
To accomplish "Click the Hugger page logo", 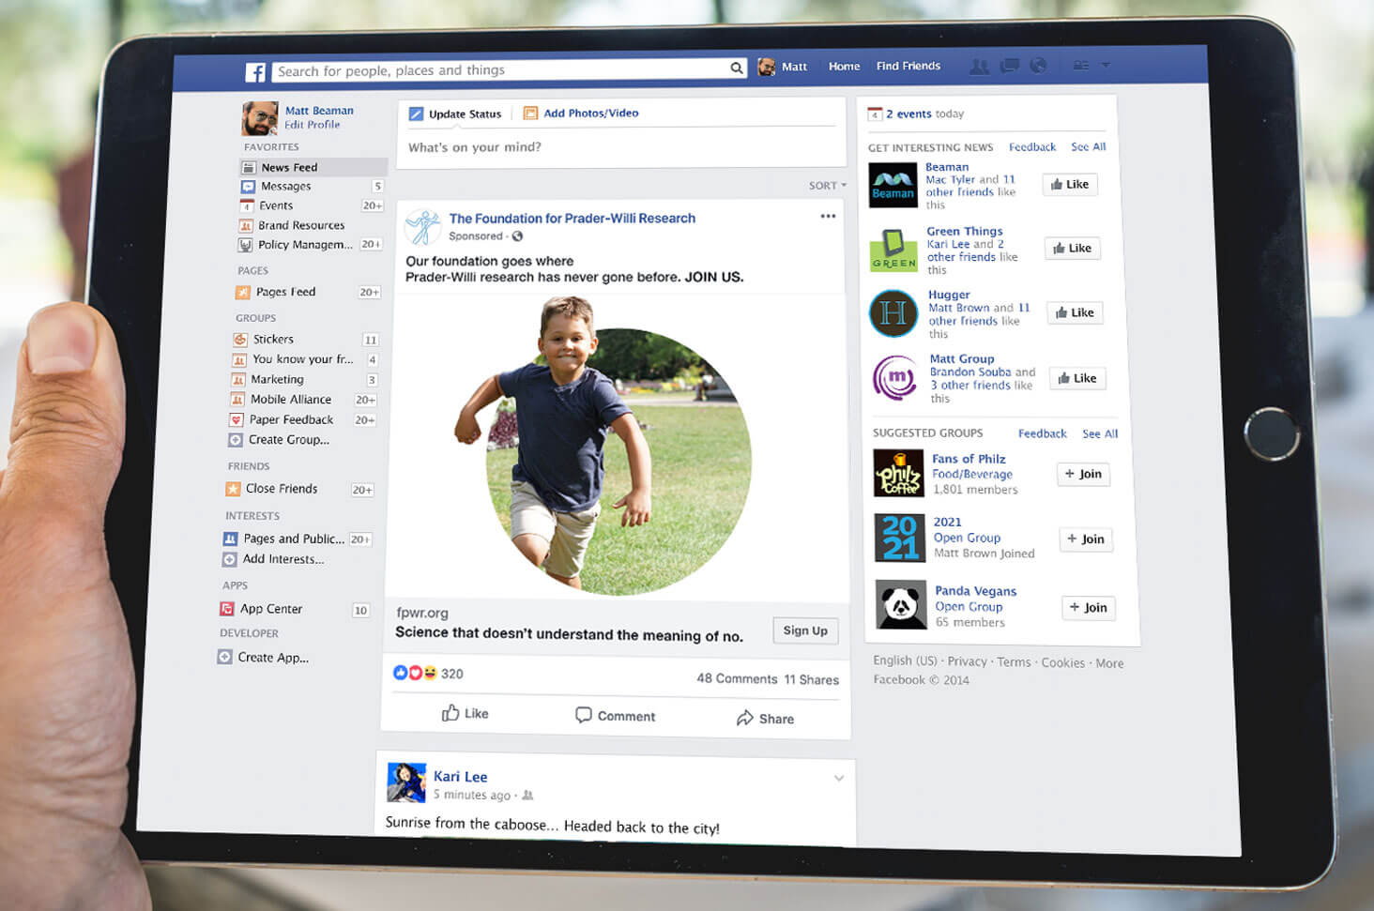I will [x=893, y=313].
